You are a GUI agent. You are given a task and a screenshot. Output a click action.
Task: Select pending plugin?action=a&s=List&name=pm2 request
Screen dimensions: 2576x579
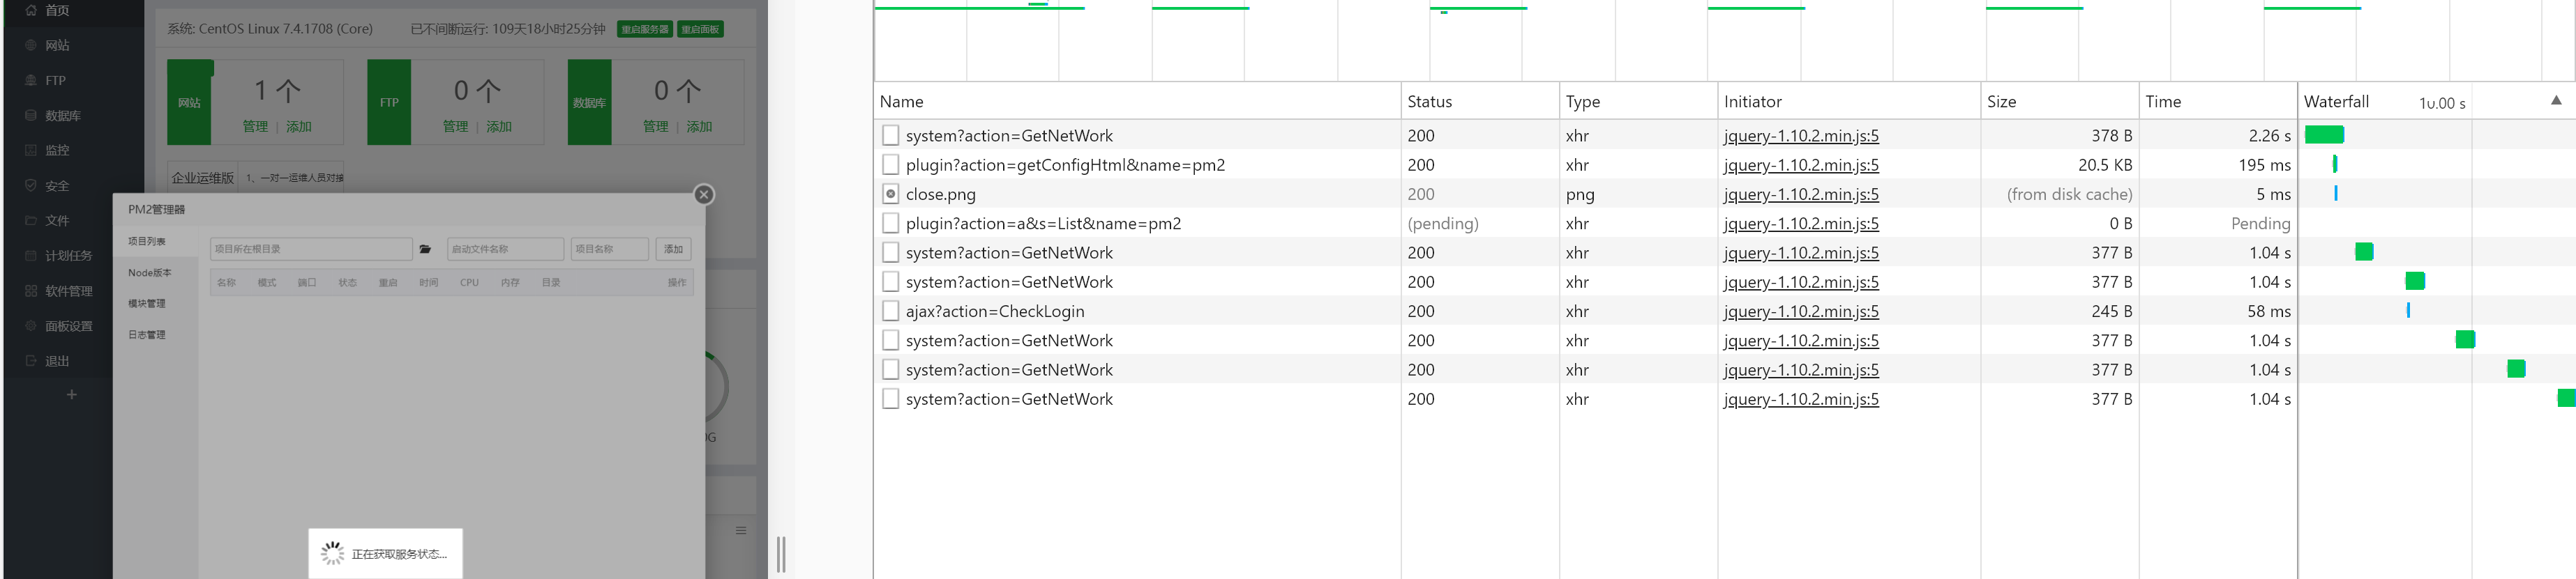1725,224
